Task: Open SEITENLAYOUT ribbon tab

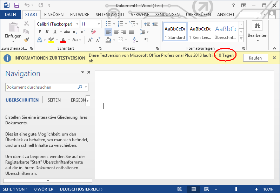Action: [x=110, y=15]
